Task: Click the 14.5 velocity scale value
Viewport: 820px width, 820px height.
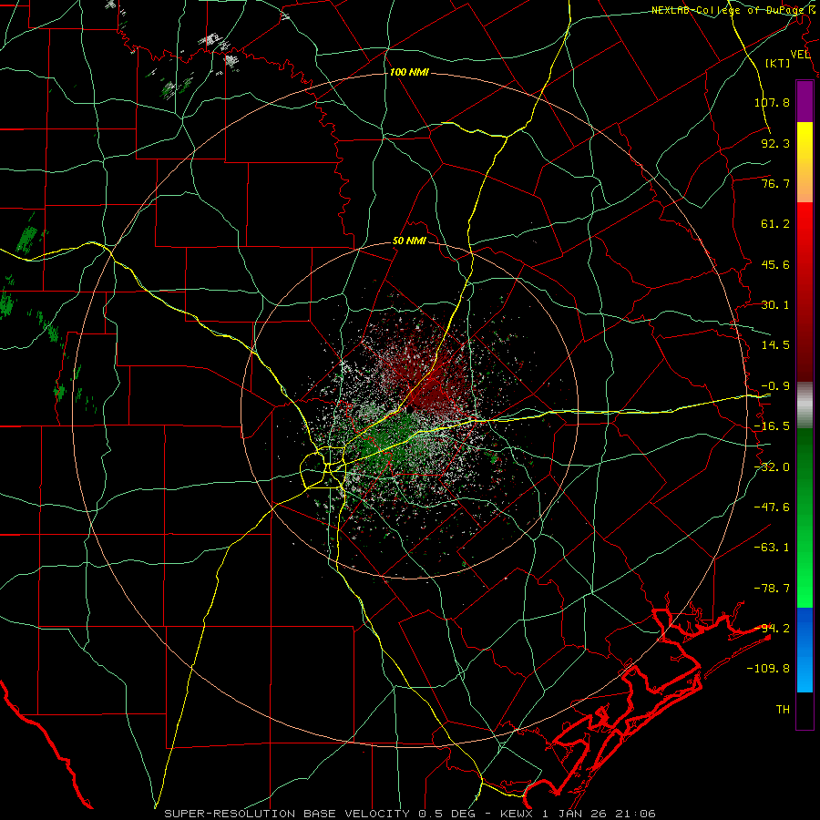Action: pyautogui.click(x=775, y=345)
